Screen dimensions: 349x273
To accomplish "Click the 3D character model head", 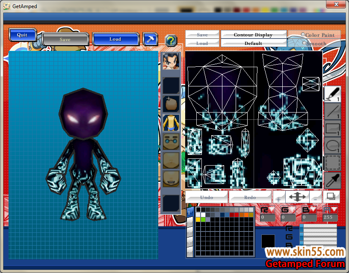I will coord(83,113).
